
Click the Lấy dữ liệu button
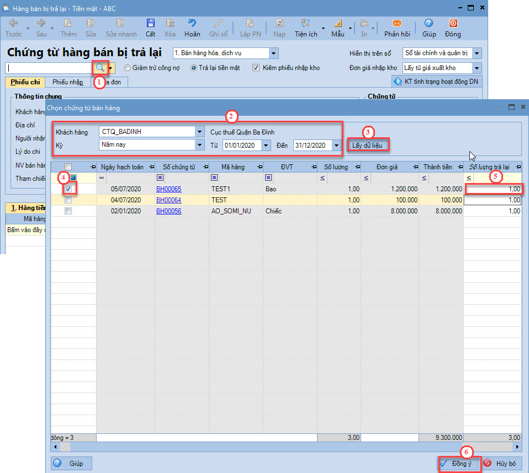point(367,145)
